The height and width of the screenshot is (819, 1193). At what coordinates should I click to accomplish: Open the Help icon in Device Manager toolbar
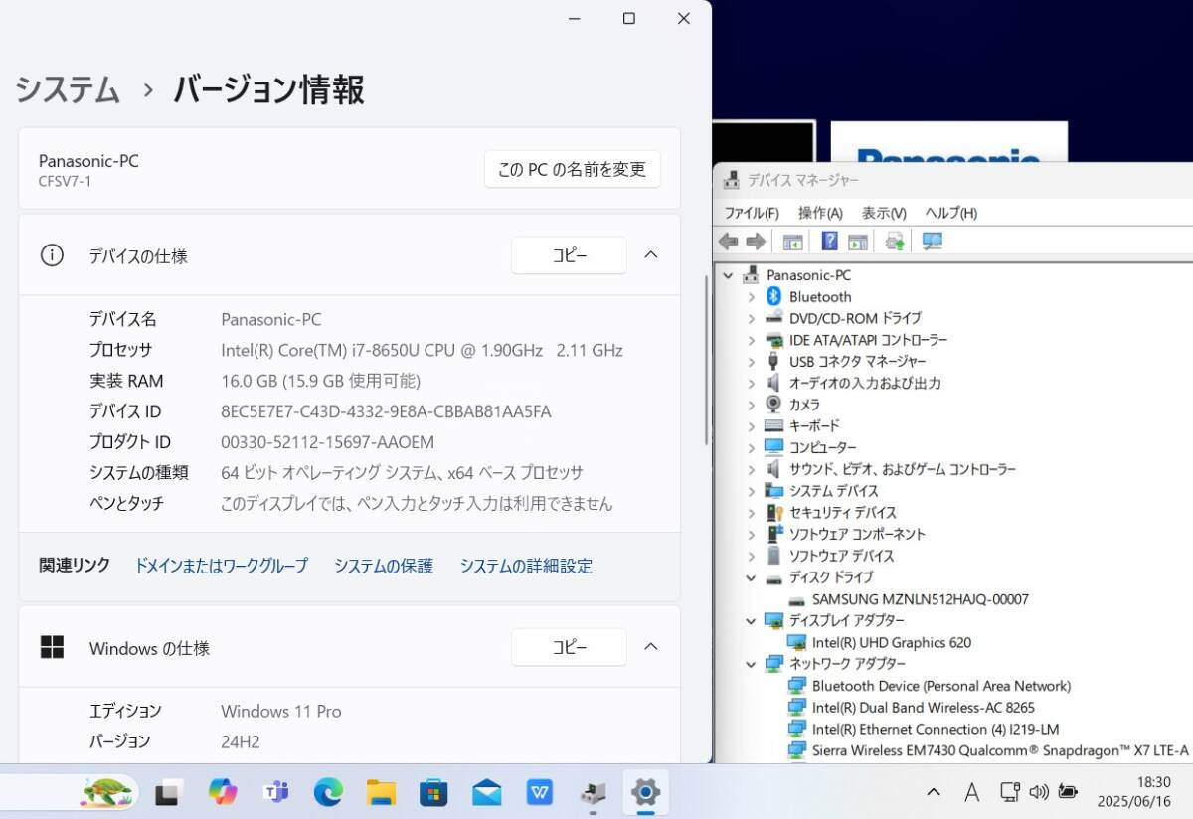pos(828,241)
